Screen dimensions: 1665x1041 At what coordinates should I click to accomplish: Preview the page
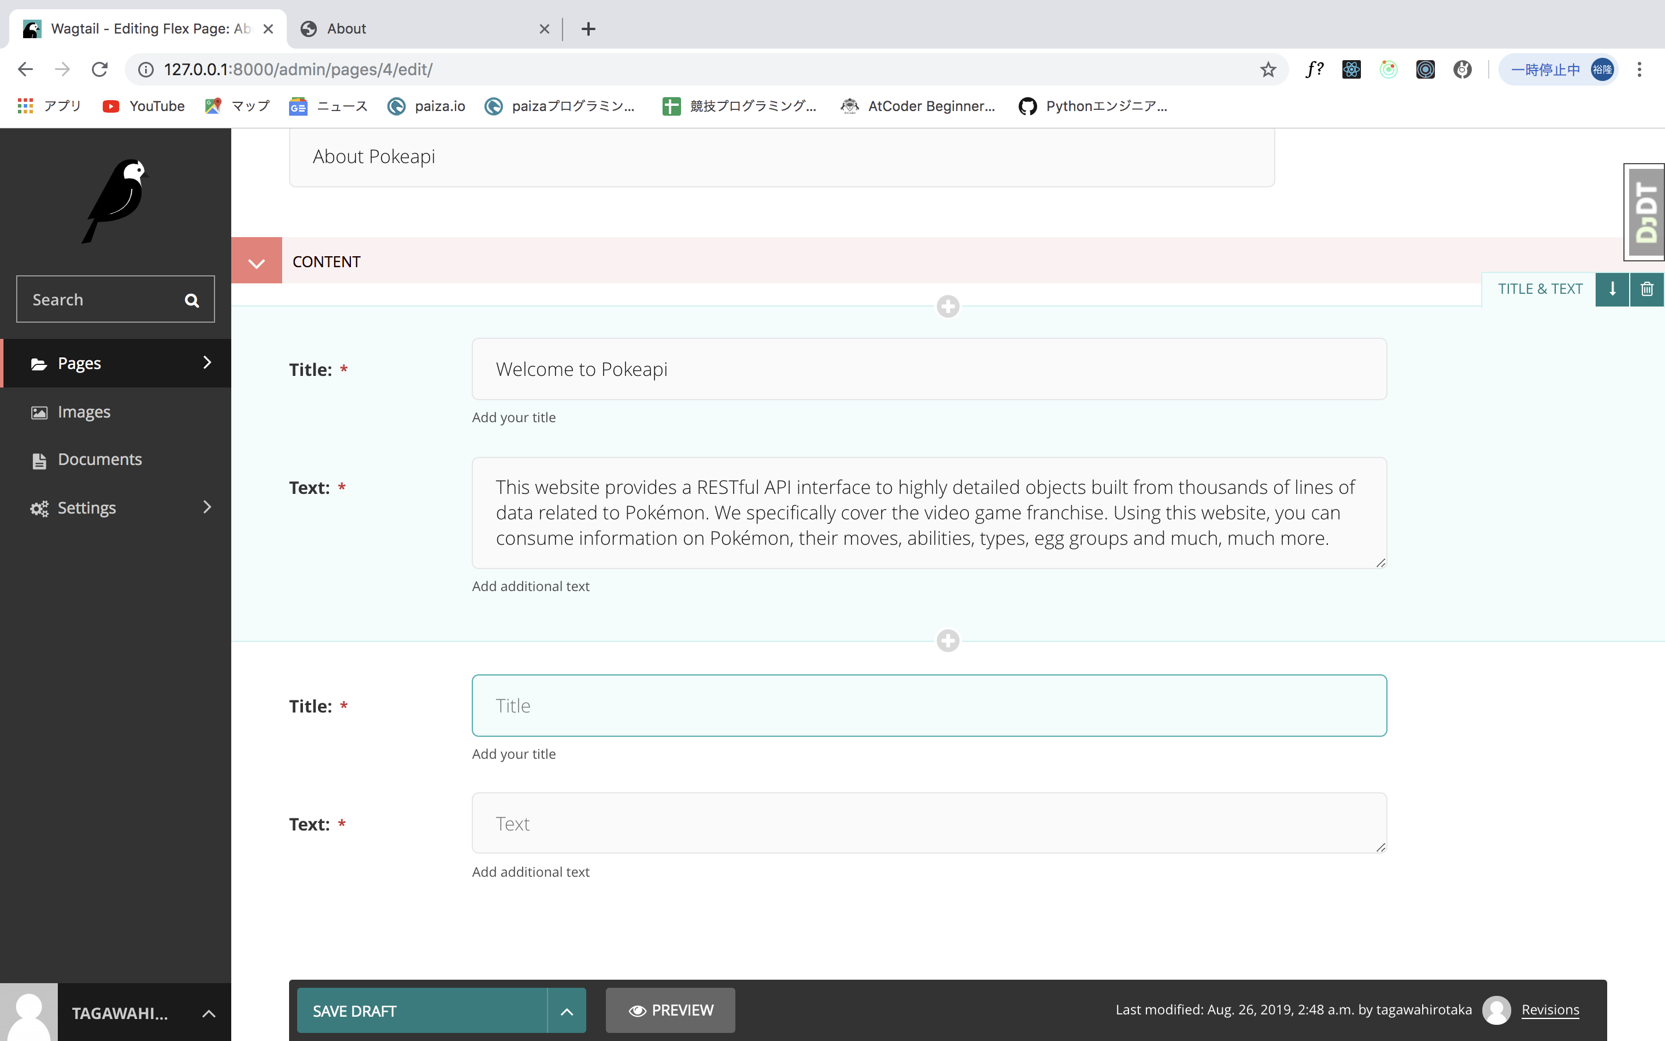pos(670,1011)
